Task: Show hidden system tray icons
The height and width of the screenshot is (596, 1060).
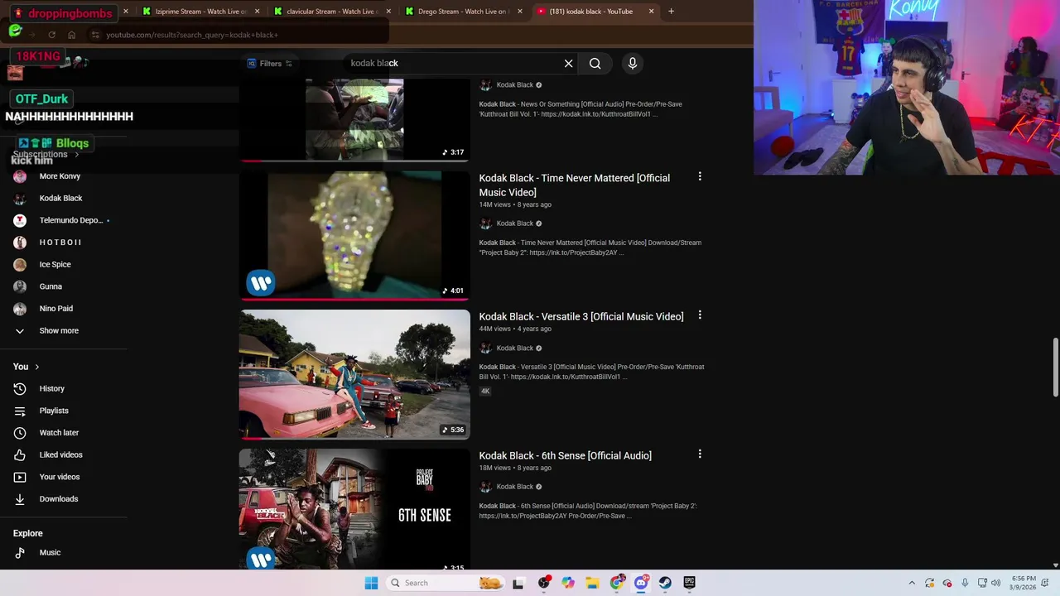Action: click(x=912, y=583)
